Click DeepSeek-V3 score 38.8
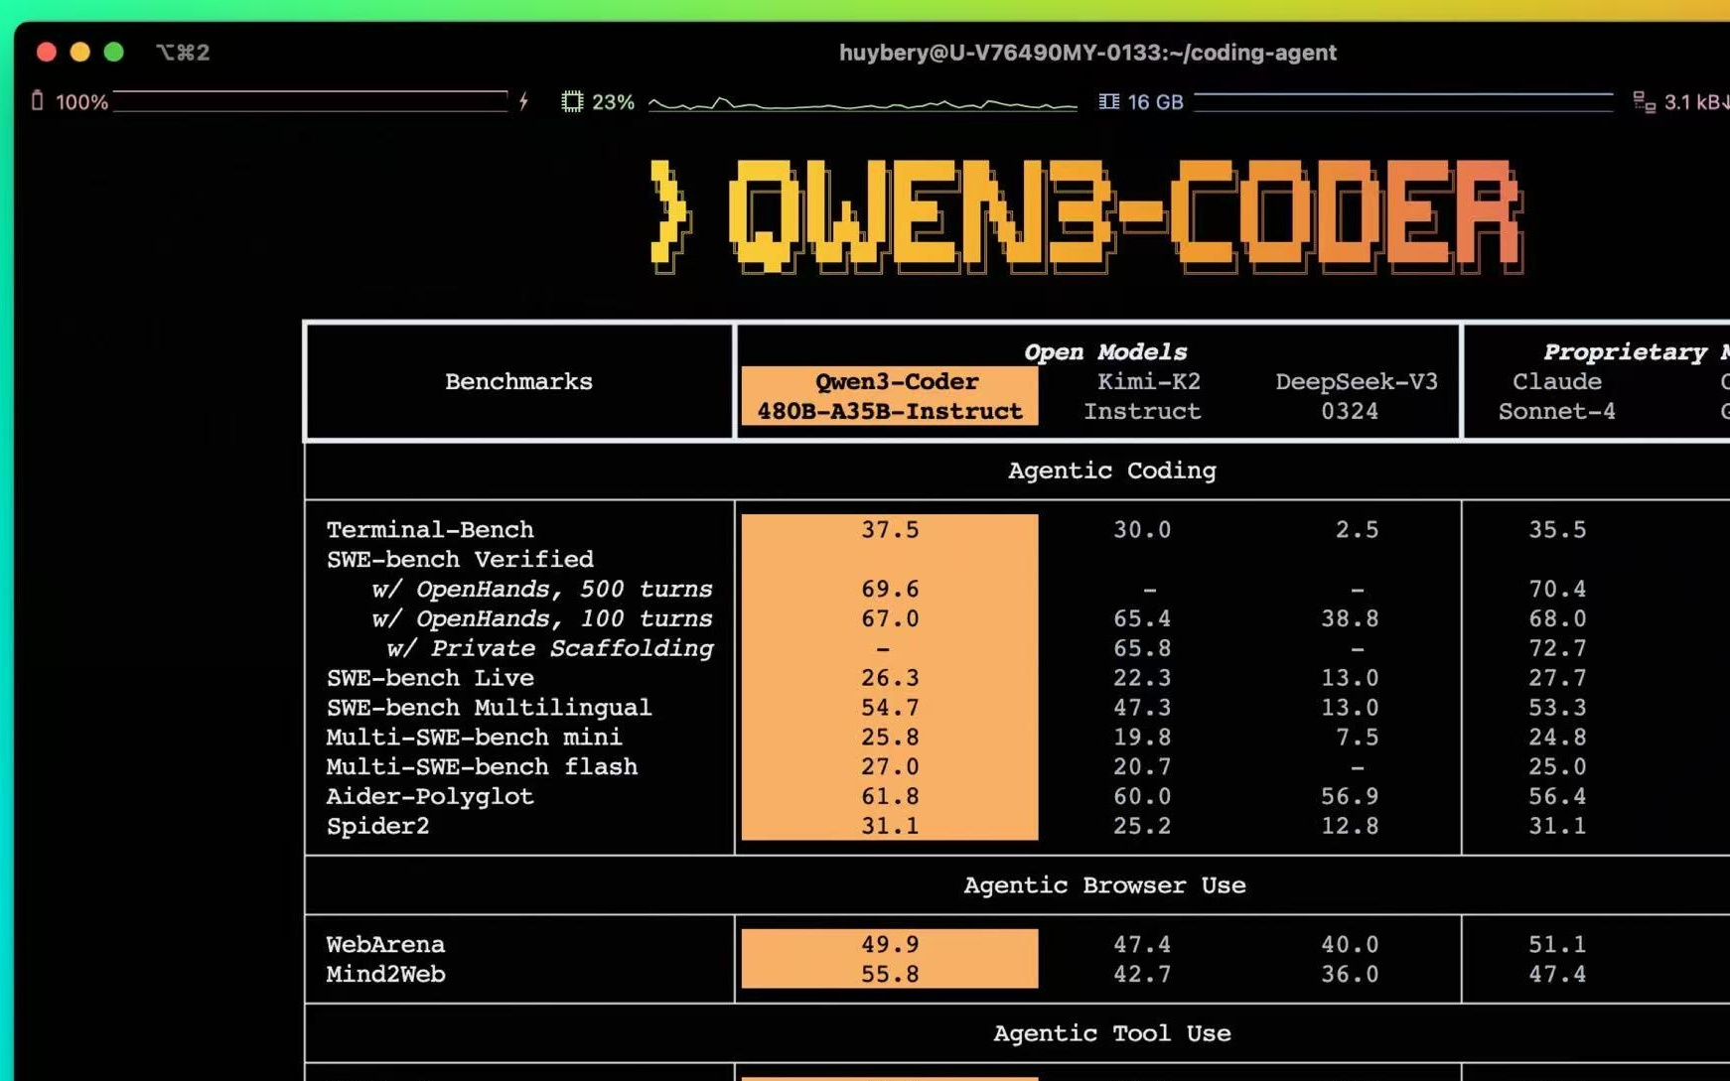The width and height of the screenshot is (1730, 1081). tap(1350, 618)
